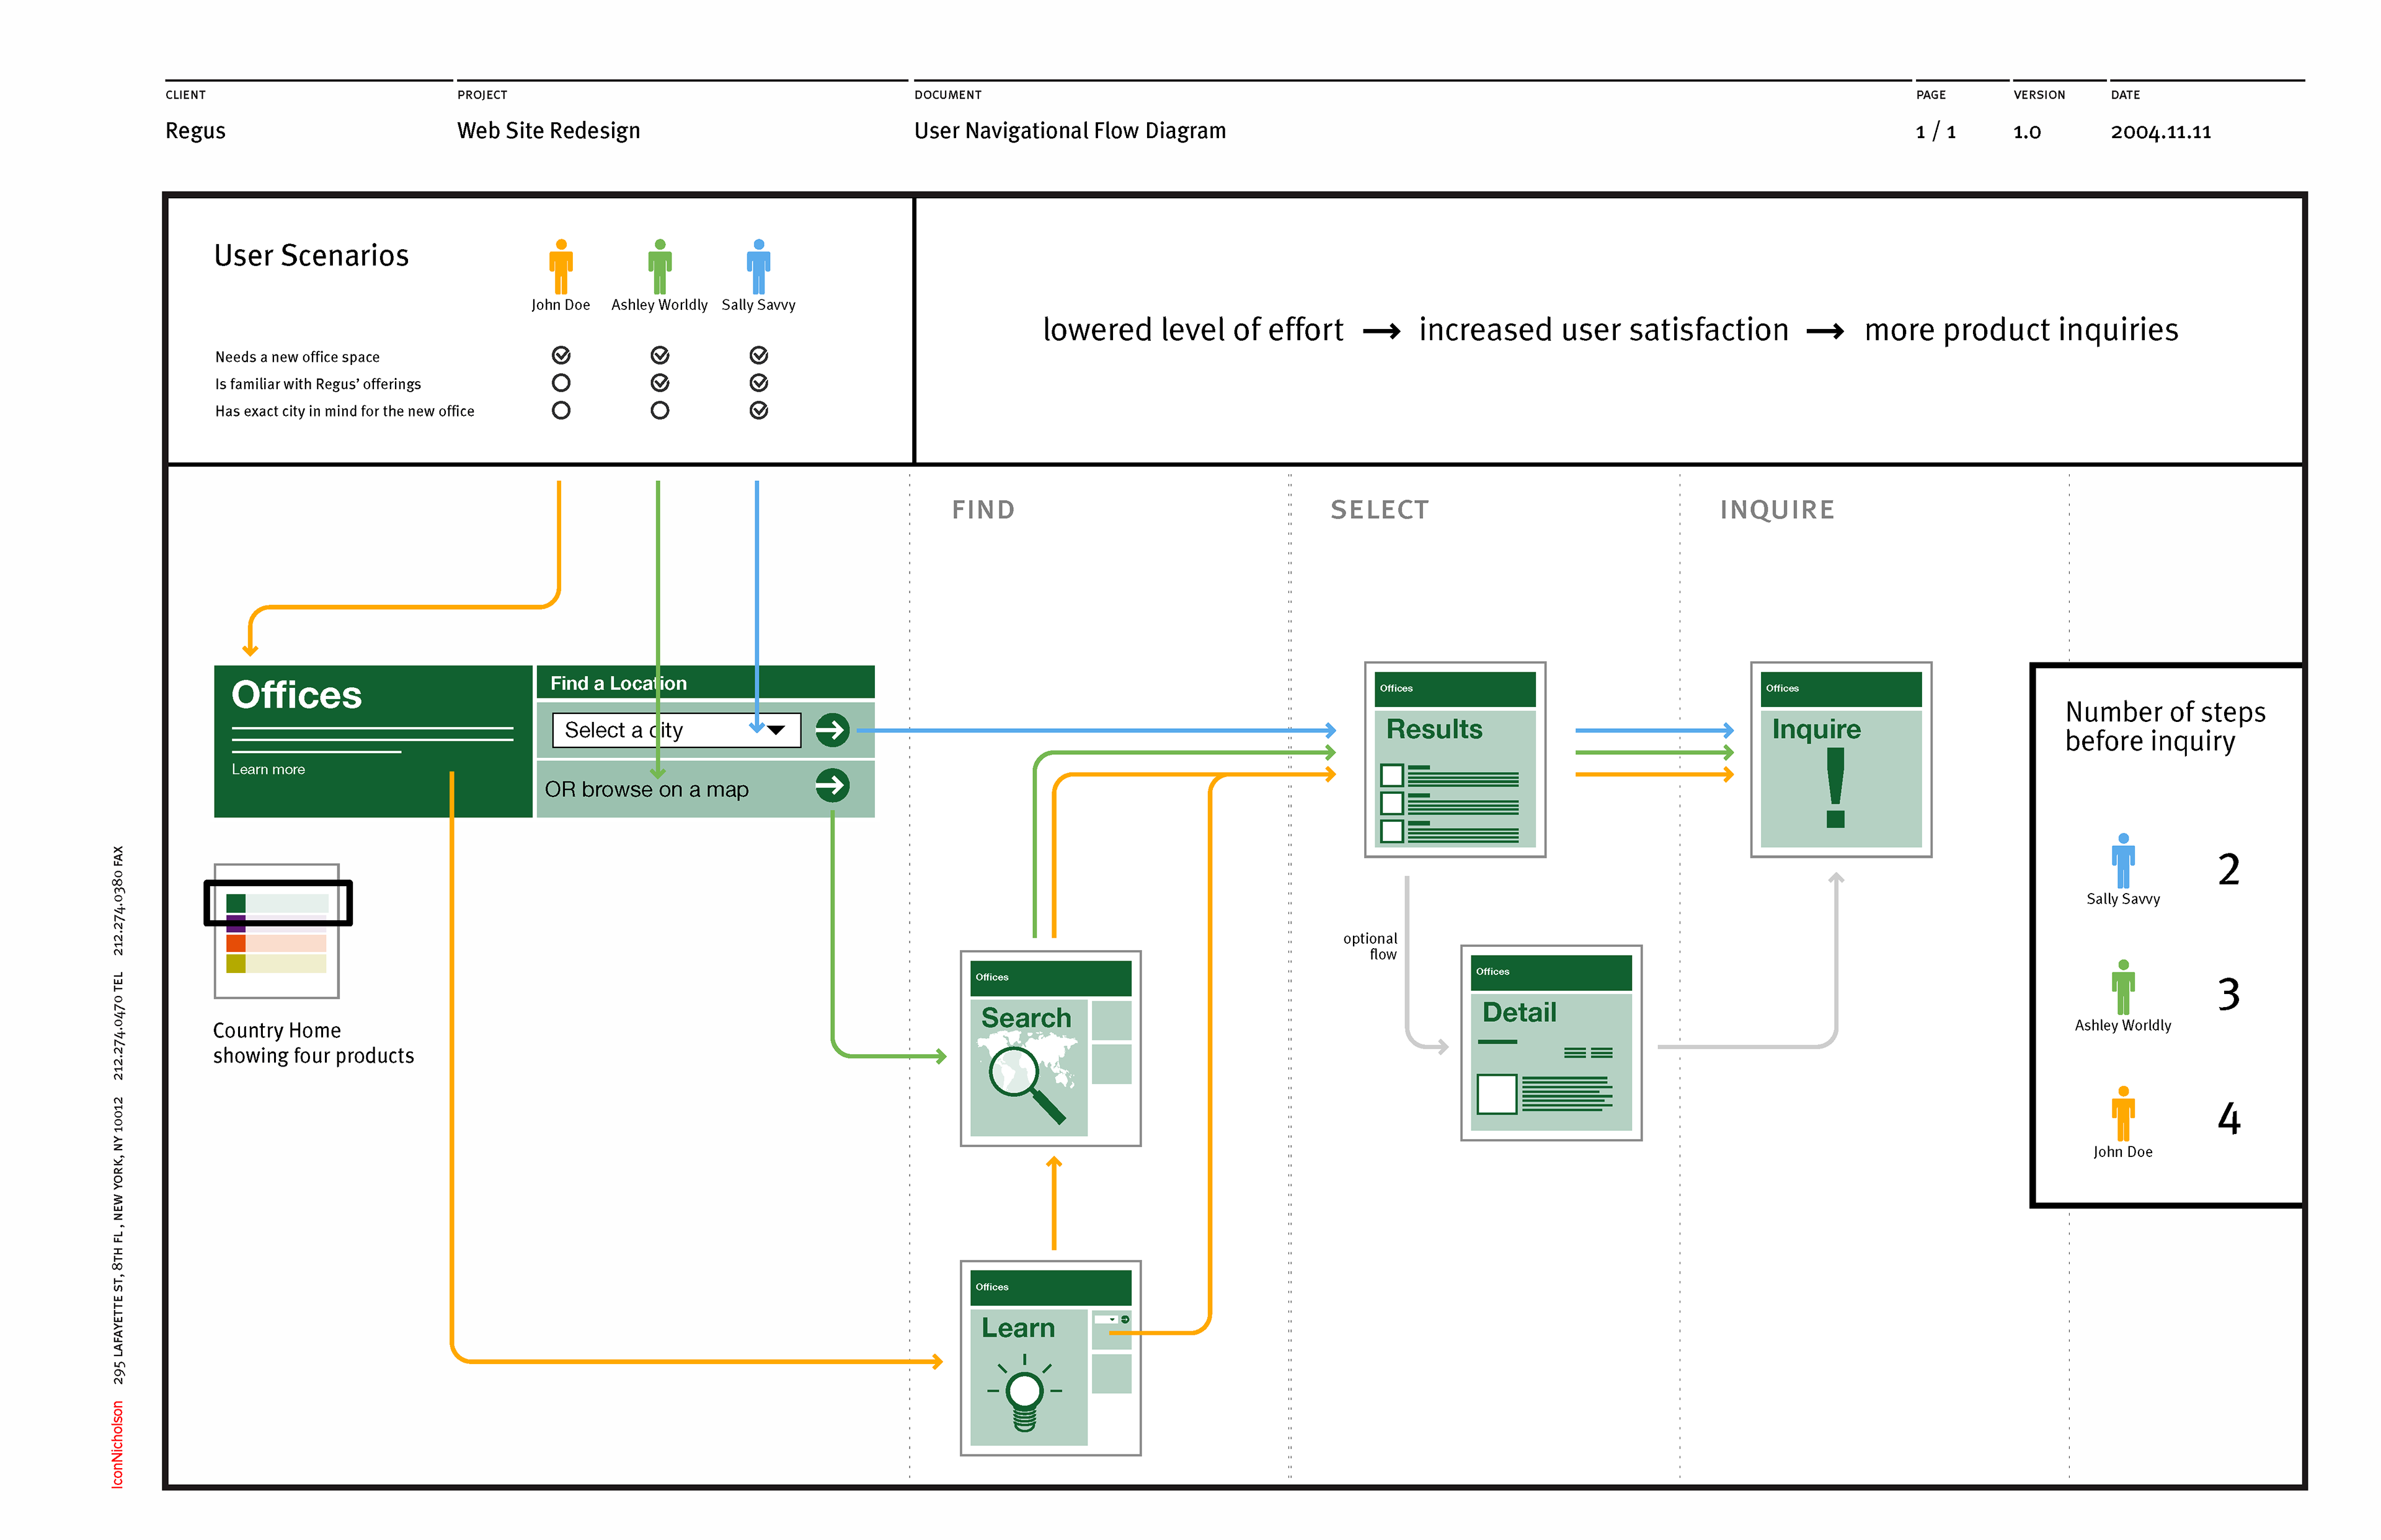Image resolution: width=2381 pixels, height=1540 pixels.
Task: Click the Number of steps before inquiry heading
Action: pos(2165,726)
